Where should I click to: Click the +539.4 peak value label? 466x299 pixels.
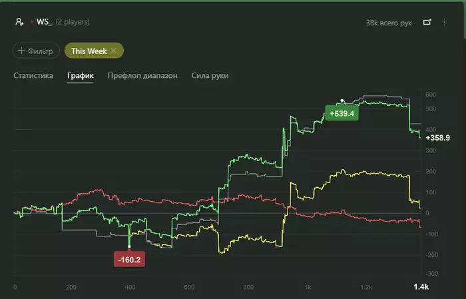coord(342,113)
